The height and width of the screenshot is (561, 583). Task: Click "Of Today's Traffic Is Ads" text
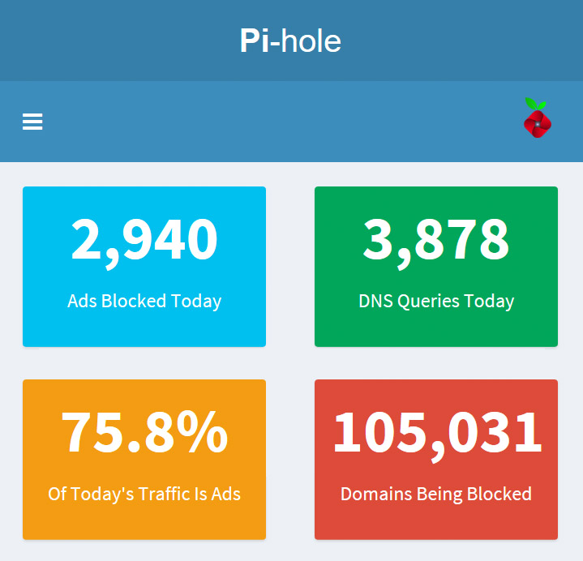[144, 494]
